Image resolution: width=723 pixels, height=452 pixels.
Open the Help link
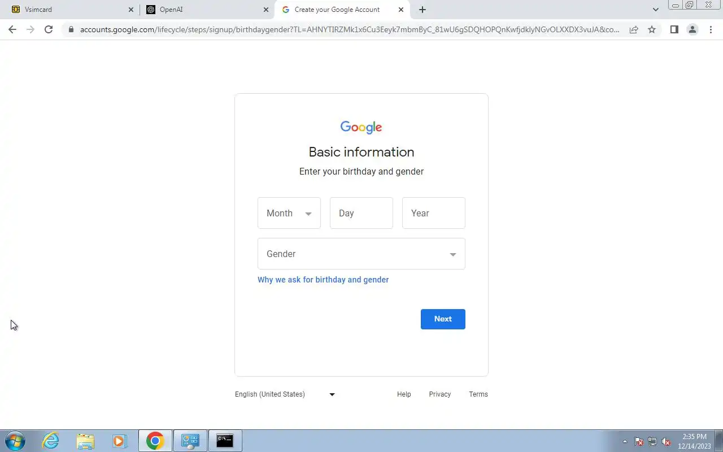pyautogui.click(x=404, y=394)
